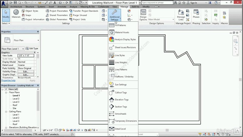This screenshot has width=243, height=137.
Task: Choose Analysis Display Styles
Action: pos(123,39)
